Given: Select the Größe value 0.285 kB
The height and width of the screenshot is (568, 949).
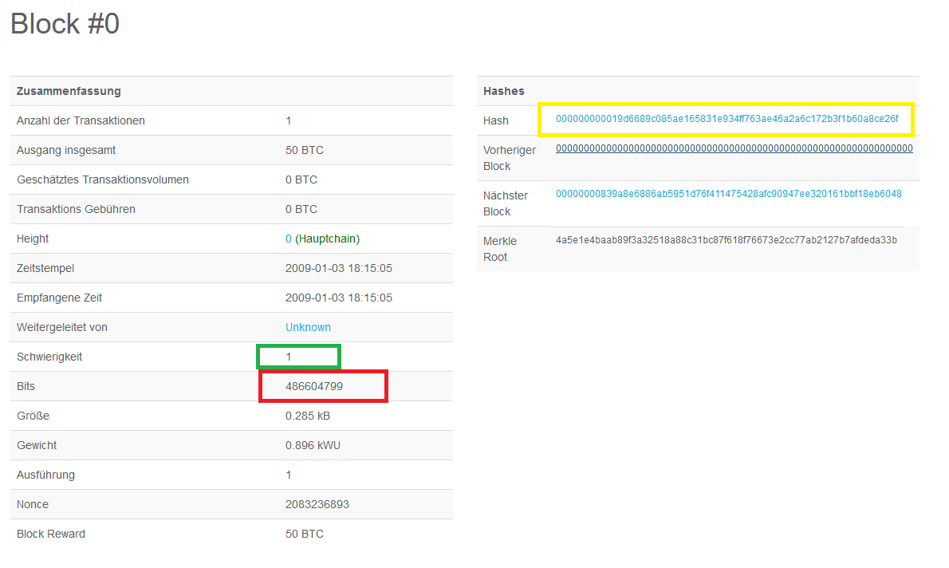Looking at the screenshot, I should [x=308, y=416].
